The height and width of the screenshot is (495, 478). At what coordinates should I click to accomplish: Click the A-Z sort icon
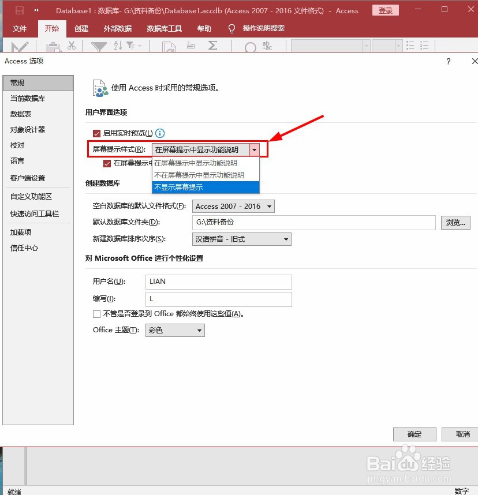[x=118, y=46]
